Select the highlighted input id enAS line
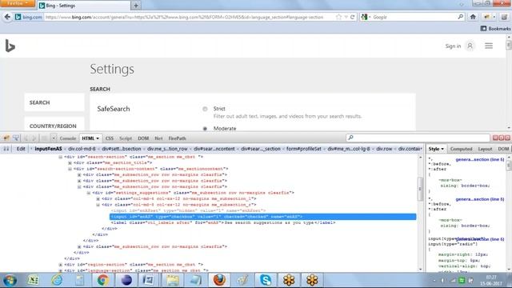Screen dimensions: 512x288 (x=263, y=217)
